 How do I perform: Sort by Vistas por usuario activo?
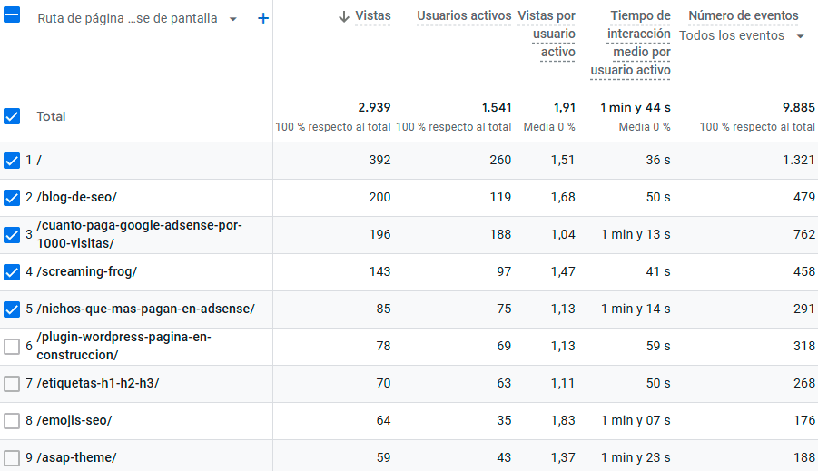pos(547,34)
